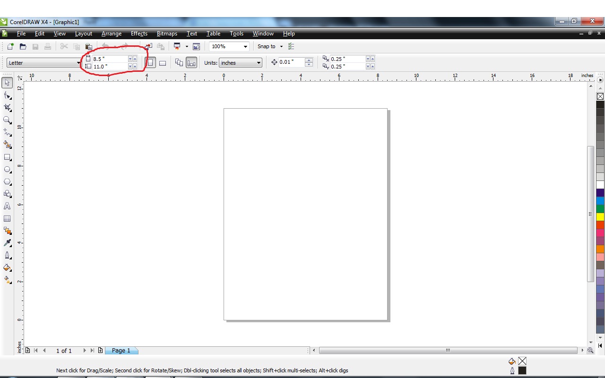The image size is (605, 378).
Task: Pick the green swatch in color palette
Action: click(x=600, y=209)
